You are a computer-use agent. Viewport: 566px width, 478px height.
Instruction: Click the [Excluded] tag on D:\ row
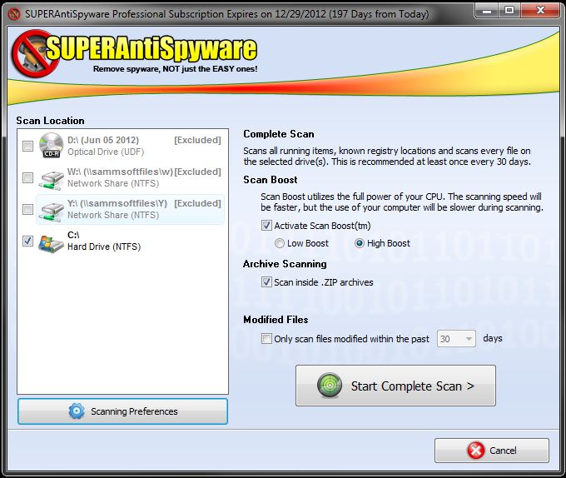(x=197, y=140)
